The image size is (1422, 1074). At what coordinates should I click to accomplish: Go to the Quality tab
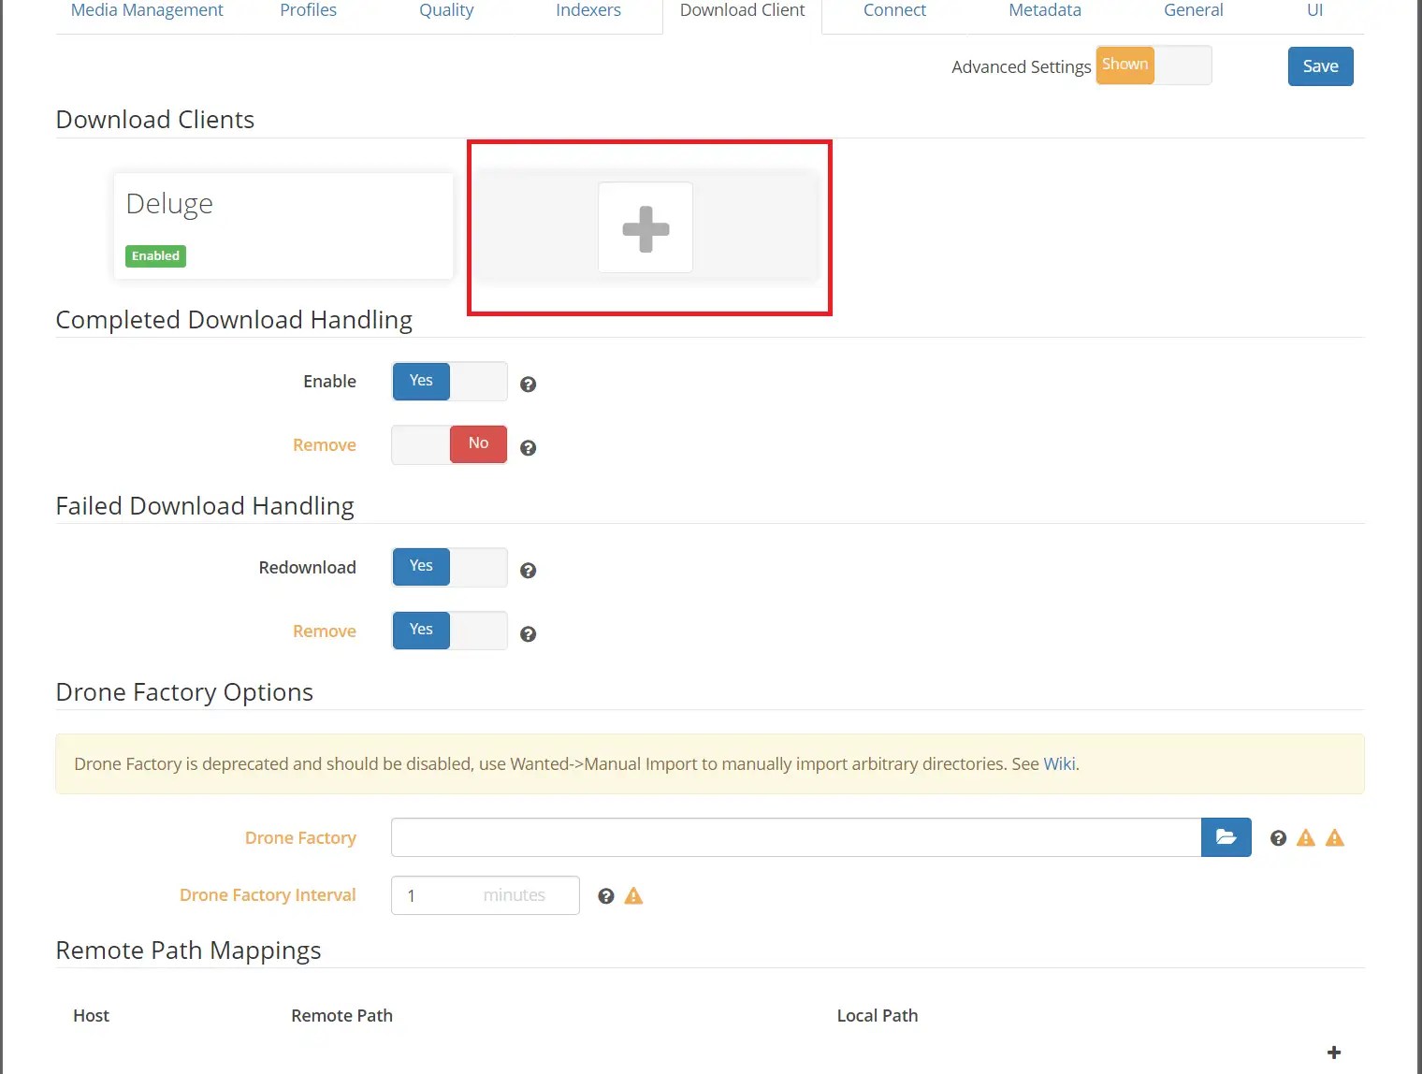click(x=446, y=11)
